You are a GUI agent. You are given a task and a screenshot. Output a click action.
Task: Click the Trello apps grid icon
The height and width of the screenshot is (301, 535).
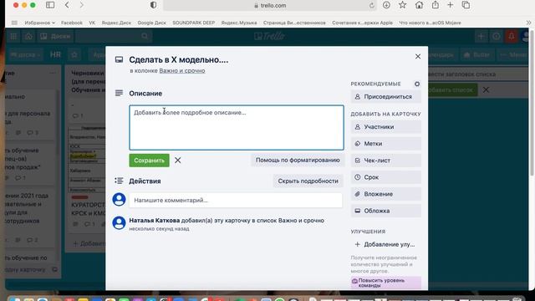click(x=13, y=36)
